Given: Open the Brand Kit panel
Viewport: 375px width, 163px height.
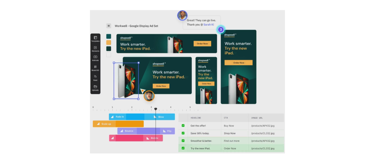Looking at the screenshot, I should (95, 68).
